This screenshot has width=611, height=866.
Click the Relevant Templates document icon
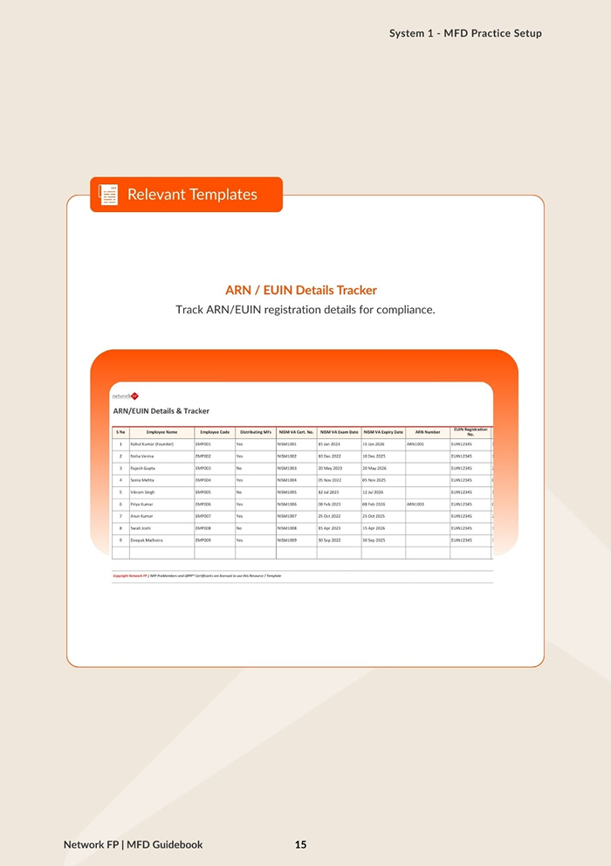(x=108, y=195)
